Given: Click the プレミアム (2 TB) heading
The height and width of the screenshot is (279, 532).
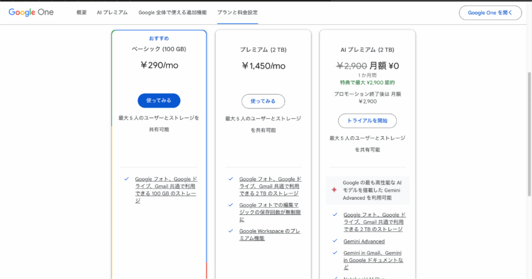Looking at the screenshot, I should [x=263, y=50].
